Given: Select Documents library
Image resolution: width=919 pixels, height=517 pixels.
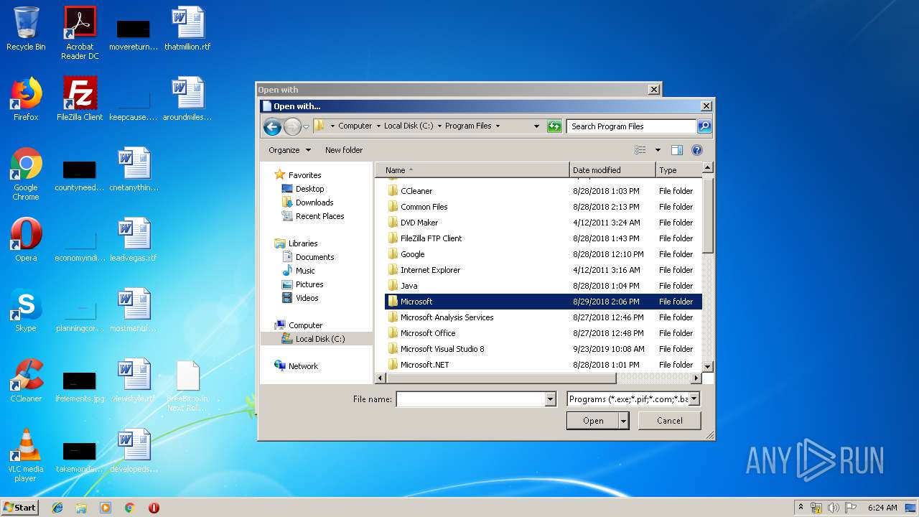Looking at the screenshot, I should (314, 257).
